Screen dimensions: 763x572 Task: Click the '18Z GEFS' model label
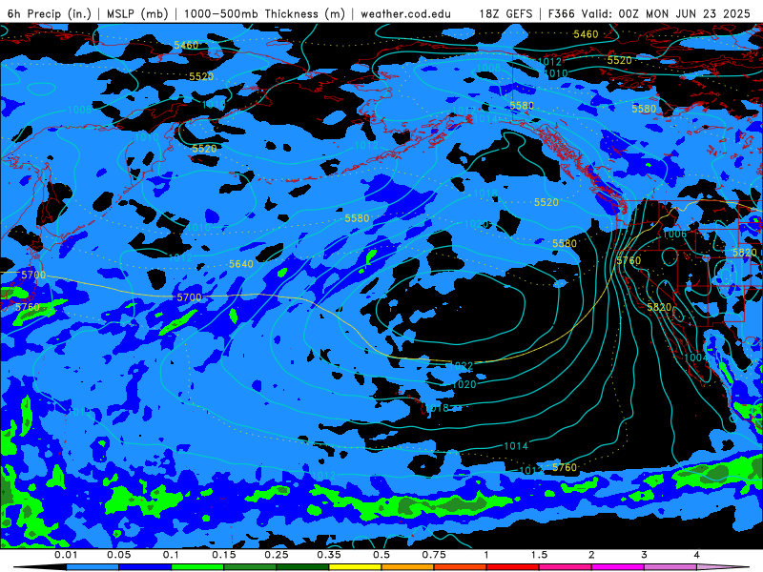[x=505, y=13]
